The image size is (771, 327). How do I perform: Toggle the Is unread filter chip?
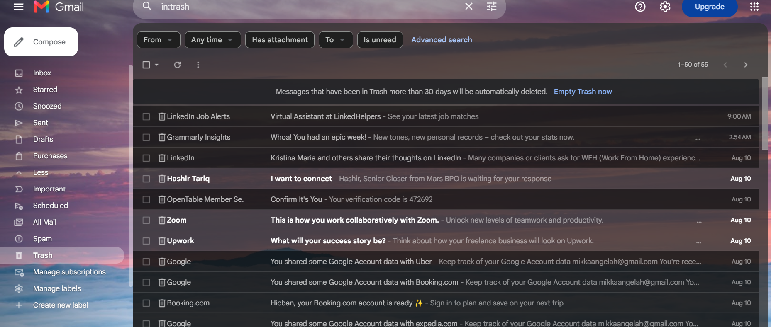click(x=380, y=40)
